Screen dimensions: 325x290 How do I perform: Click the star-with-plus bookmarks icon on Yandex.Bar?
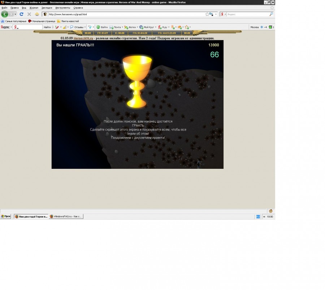click(x=187, y=27)
